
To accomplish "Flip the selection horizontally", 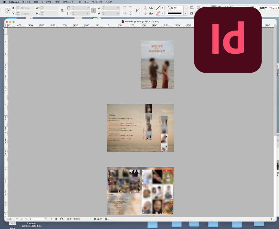I will pos(125,13).
